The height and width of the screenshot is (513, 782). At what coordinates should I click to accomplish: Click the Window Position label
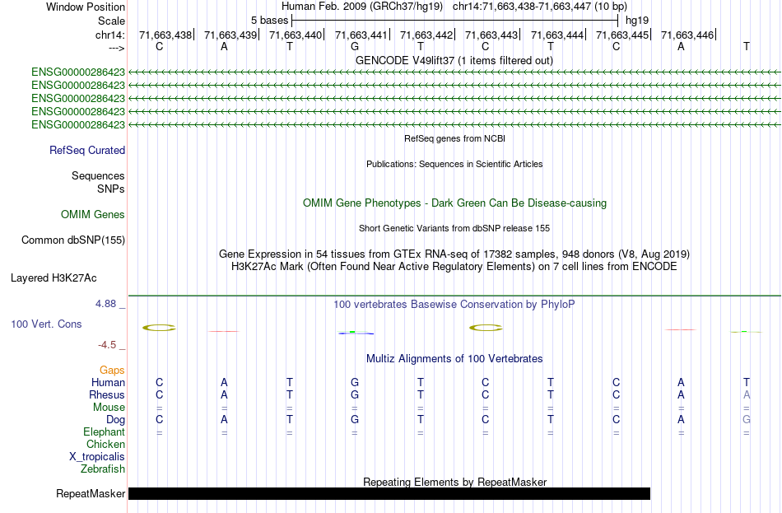[x=86, y=7]
